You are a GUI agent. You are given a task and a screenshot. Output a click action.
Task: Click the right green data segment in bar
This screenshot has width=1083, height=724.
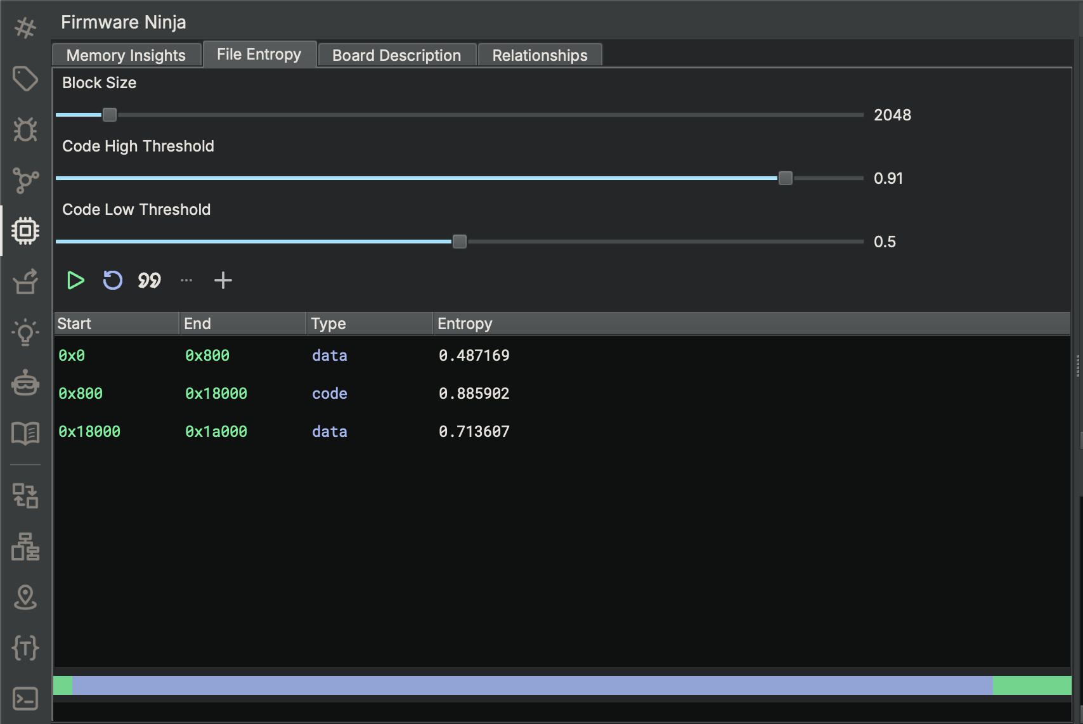tap(1032, 685)
